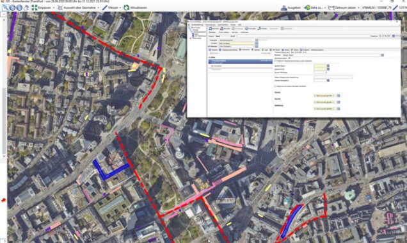The width and height of the screenshot is (407, 243).
Task: Select the pan hand tool
Action: tap(26, 8)
